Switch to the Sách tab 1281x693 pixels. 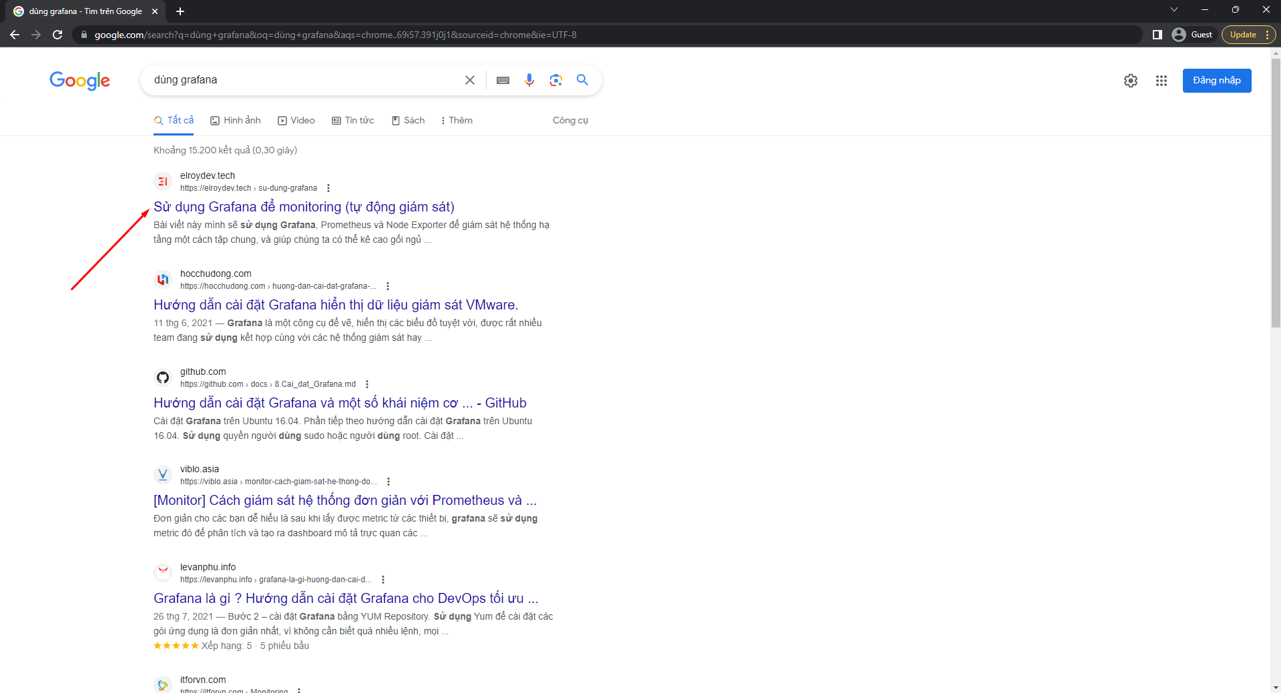click(409, 121)
